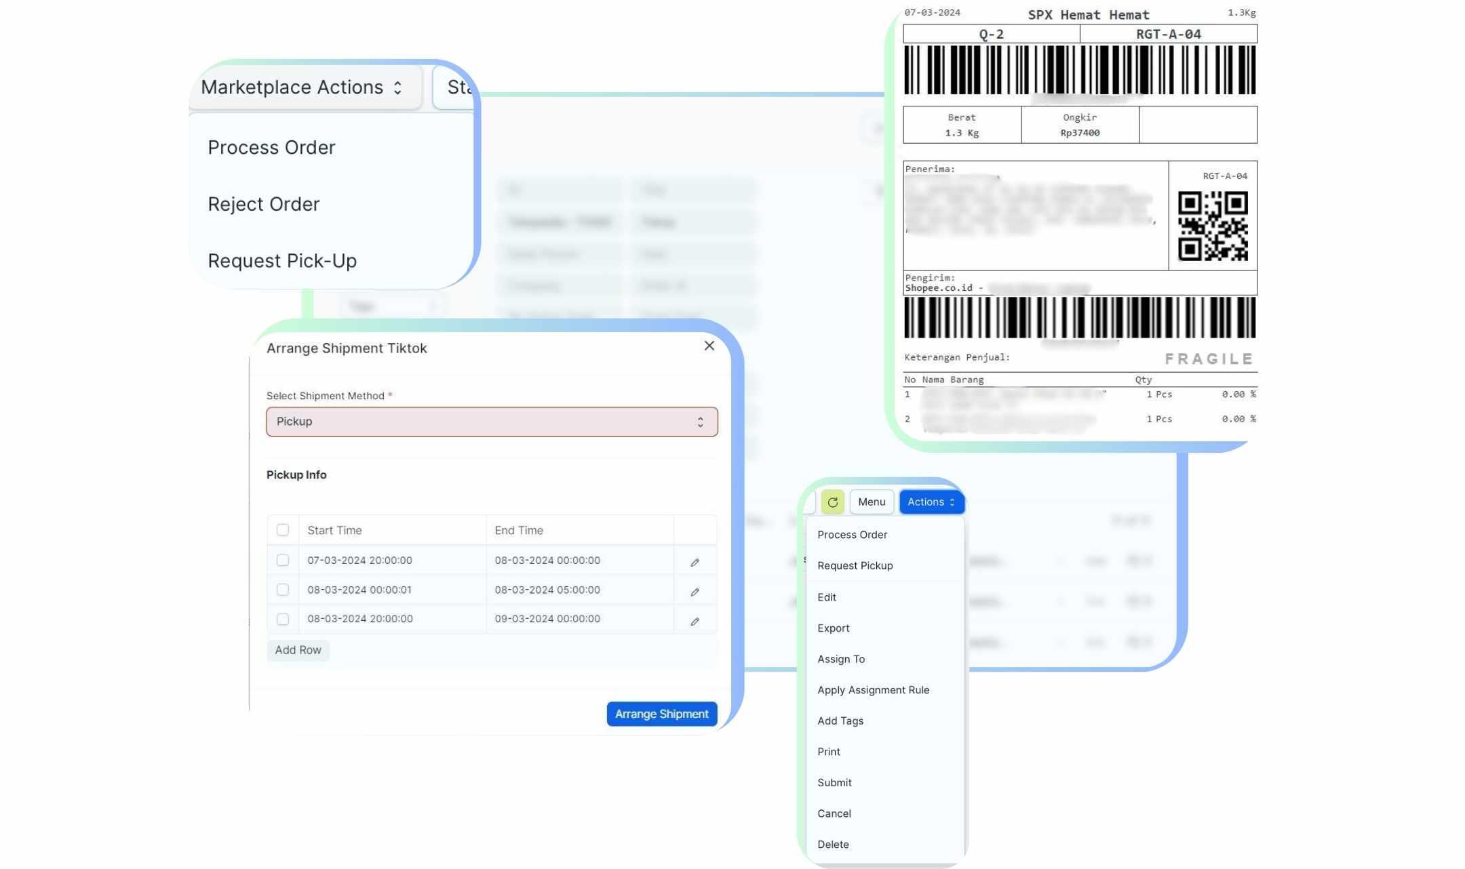The width and height of the screenshot is (1465, 869).
Task: Open the Marketplace Actions dropdown
Action: (x=303, y=87)
